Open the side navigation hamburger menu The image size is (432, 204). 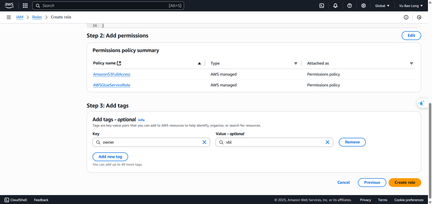(9, 17)
